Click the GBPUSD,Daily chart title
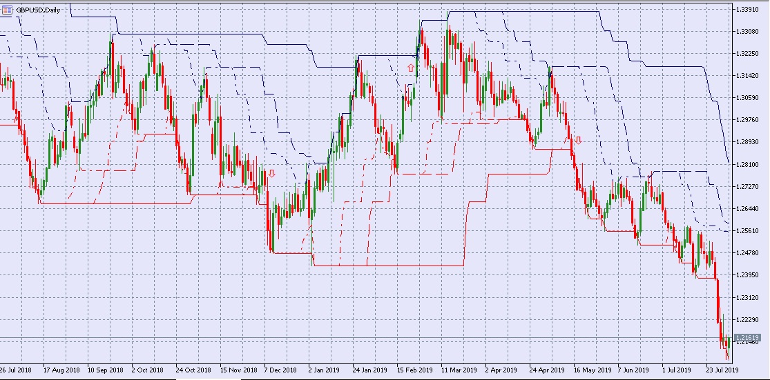770x380 pixels. click(38, 10)
